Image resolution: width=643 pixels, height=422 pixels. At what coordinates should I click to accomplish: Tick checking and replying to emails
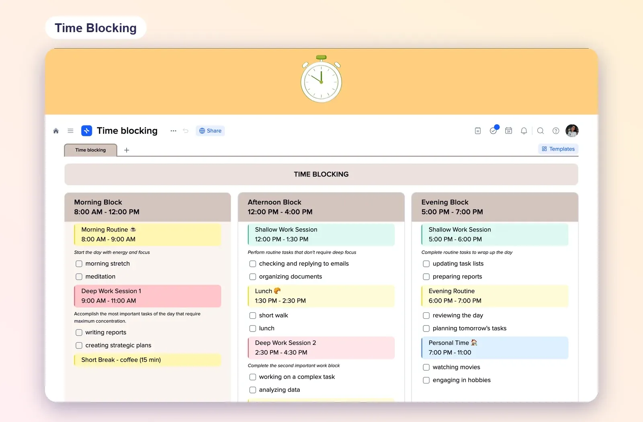coord(253,264)
